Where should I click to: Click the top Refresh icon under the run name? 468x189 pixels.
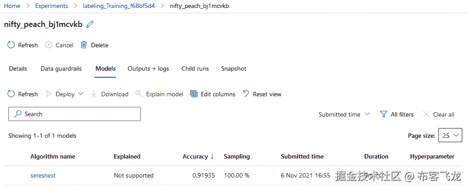point(11,45)
